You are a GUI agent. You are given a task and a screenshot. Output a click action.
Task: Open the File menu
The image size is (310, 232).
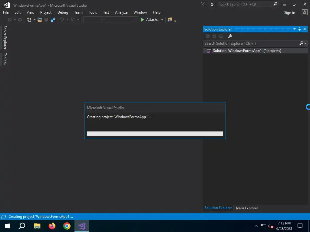[x=6, y=12]
